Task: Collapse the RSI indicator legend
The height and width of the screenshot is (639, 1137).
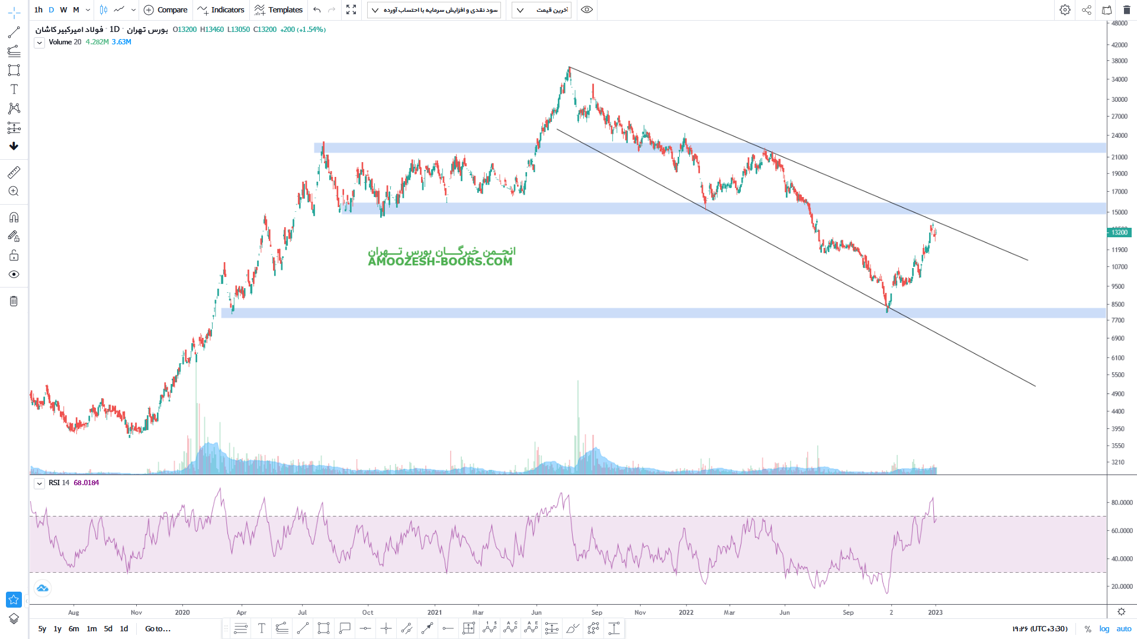Action: pyautogui.click(x=39, y=483)
